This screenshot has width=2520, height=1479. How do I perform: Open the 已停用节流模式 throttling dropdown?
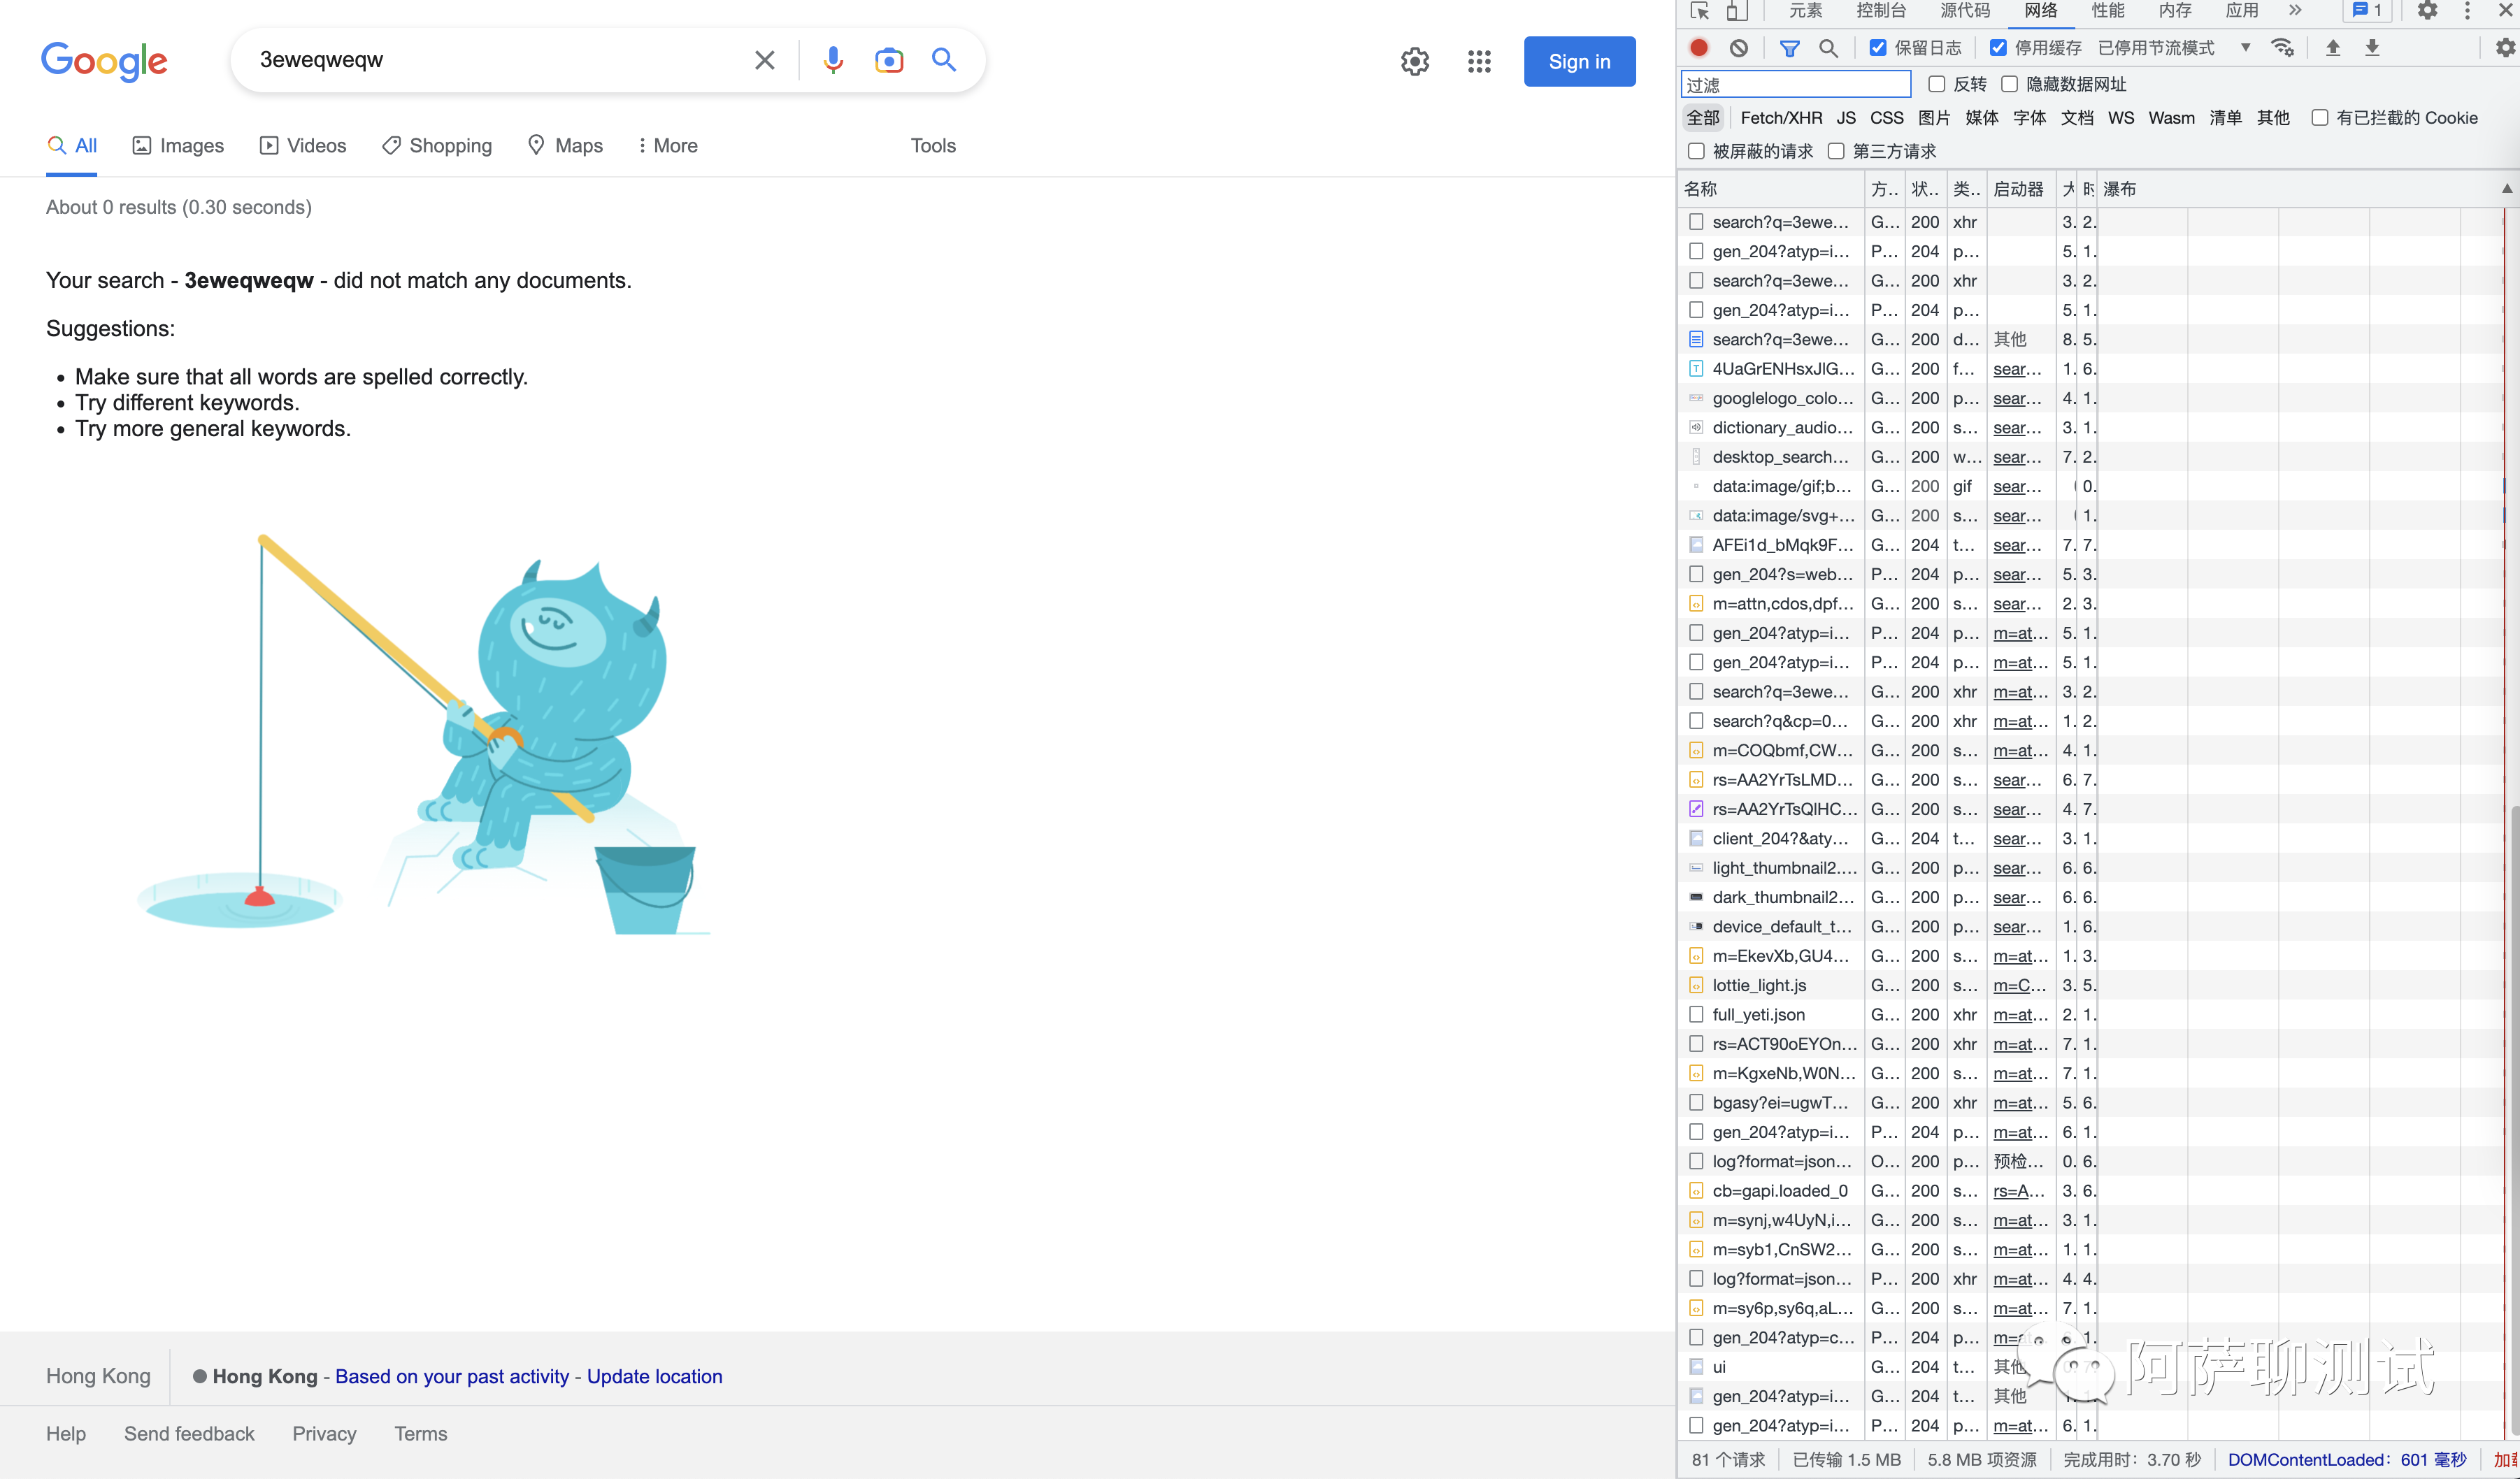pyautogui.click(x=2245, y=48)
